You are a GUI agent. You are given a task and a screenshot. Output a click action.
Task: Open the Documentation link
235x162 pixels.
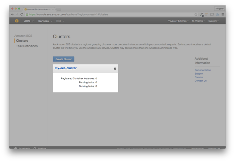pos(202,70)
